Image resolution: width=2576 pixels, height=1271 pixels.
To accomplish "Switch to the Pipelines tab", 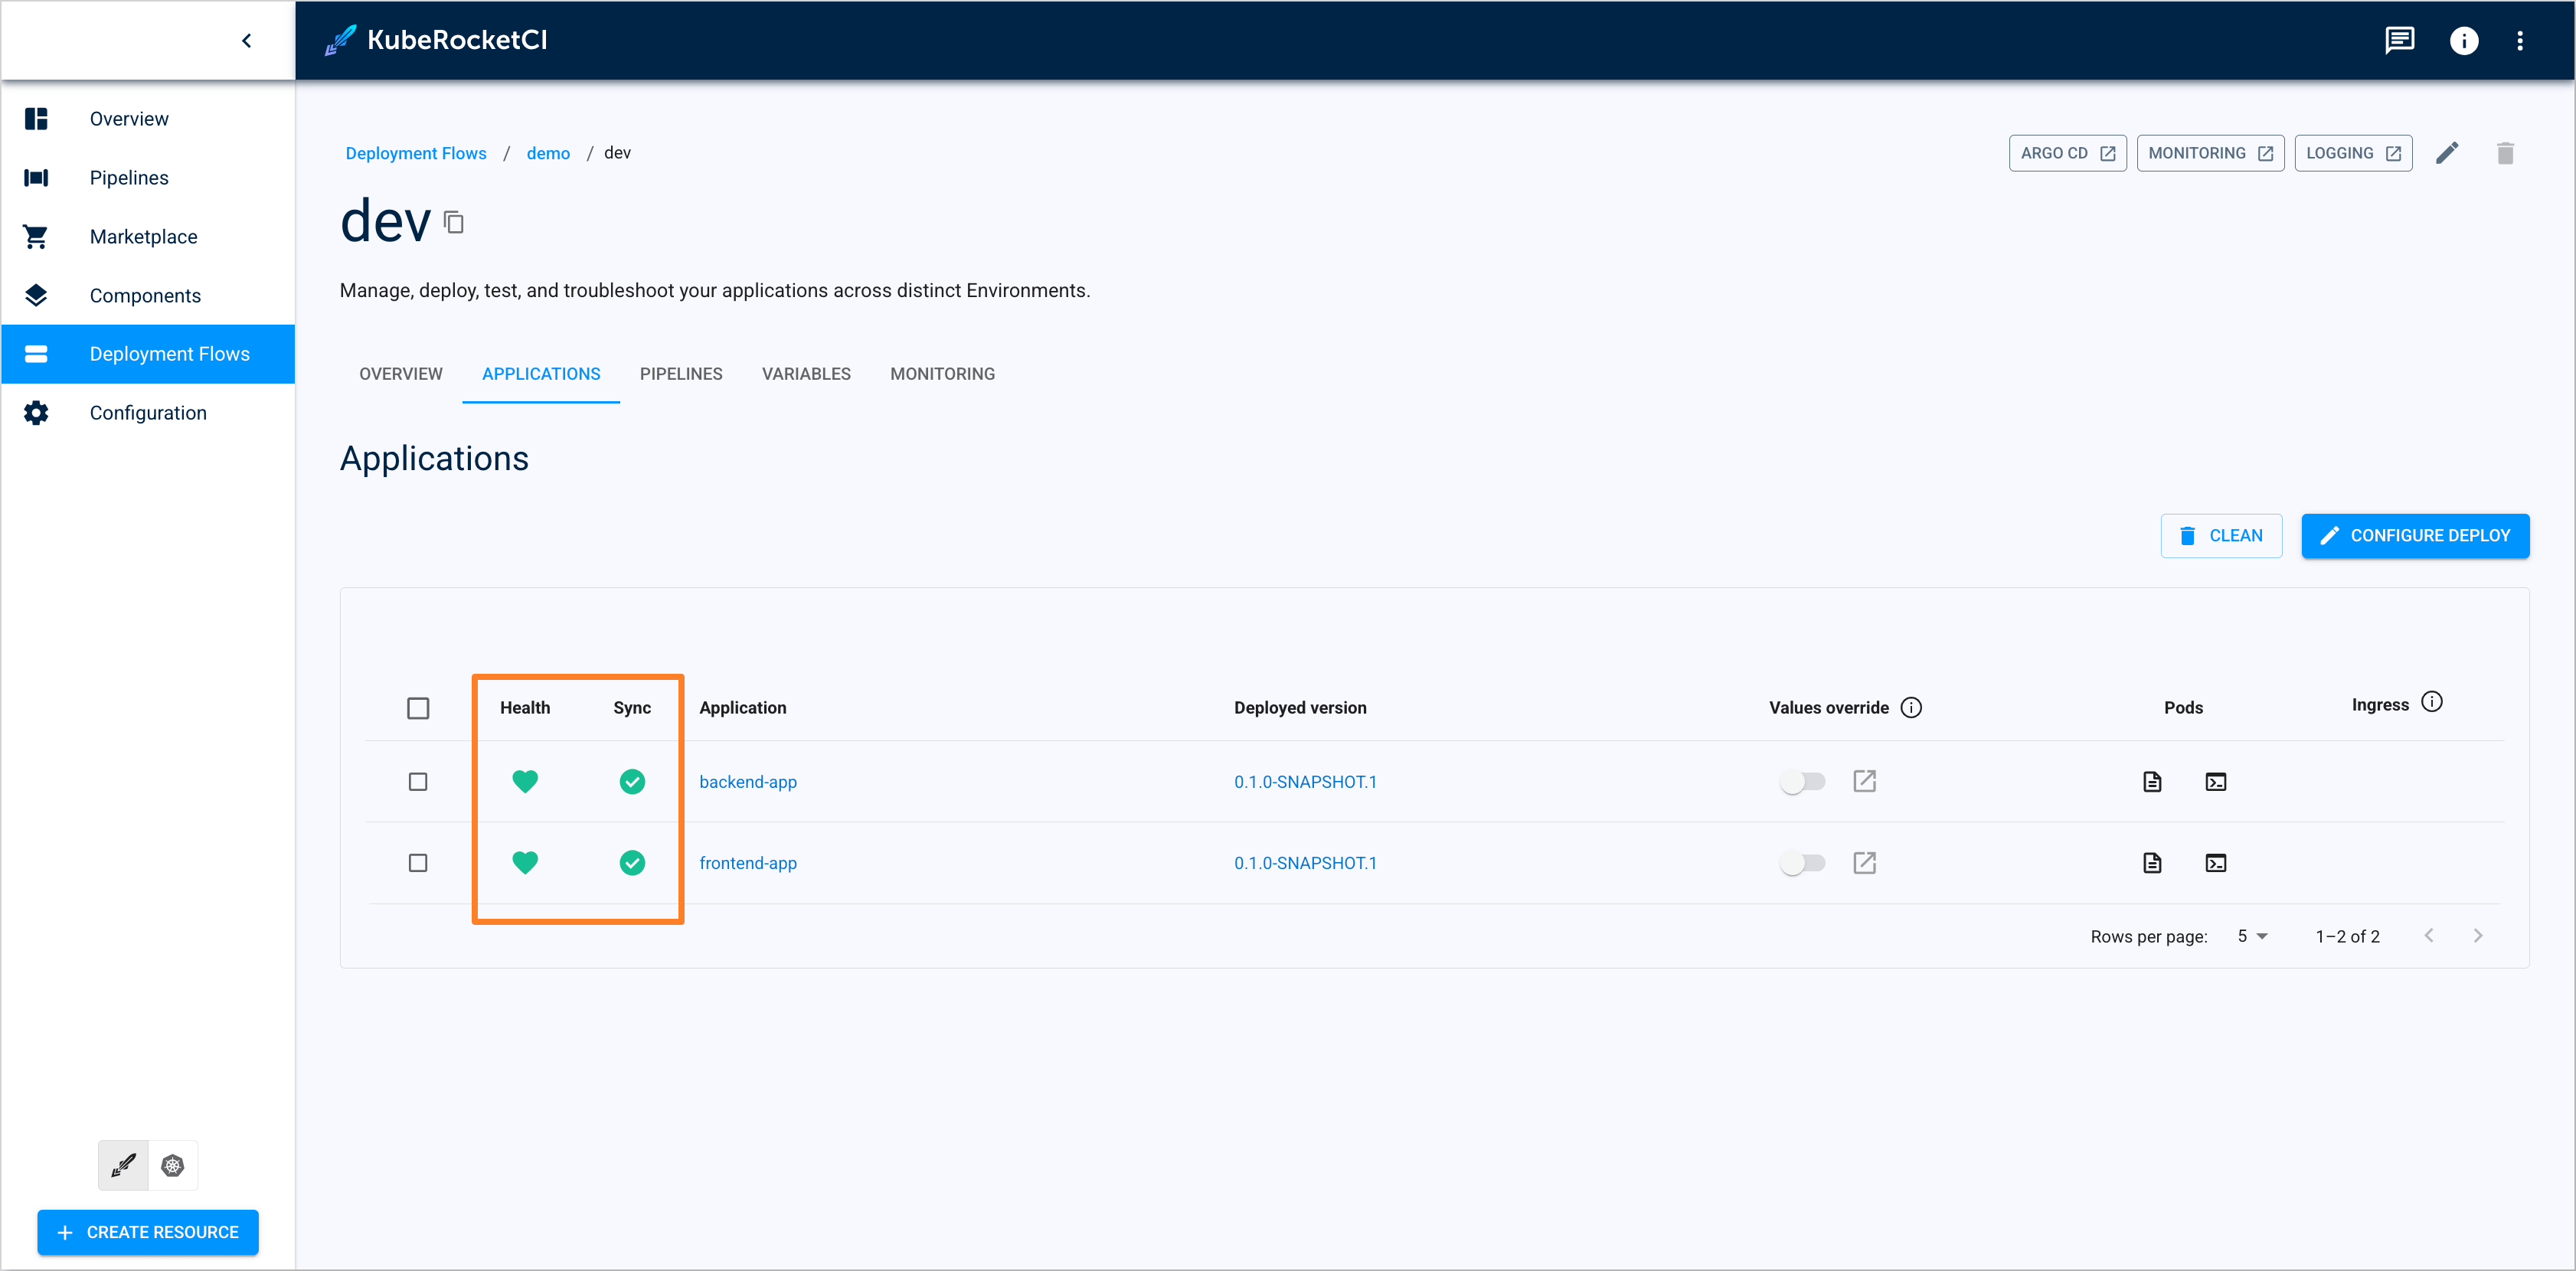I will click(683, 373).
